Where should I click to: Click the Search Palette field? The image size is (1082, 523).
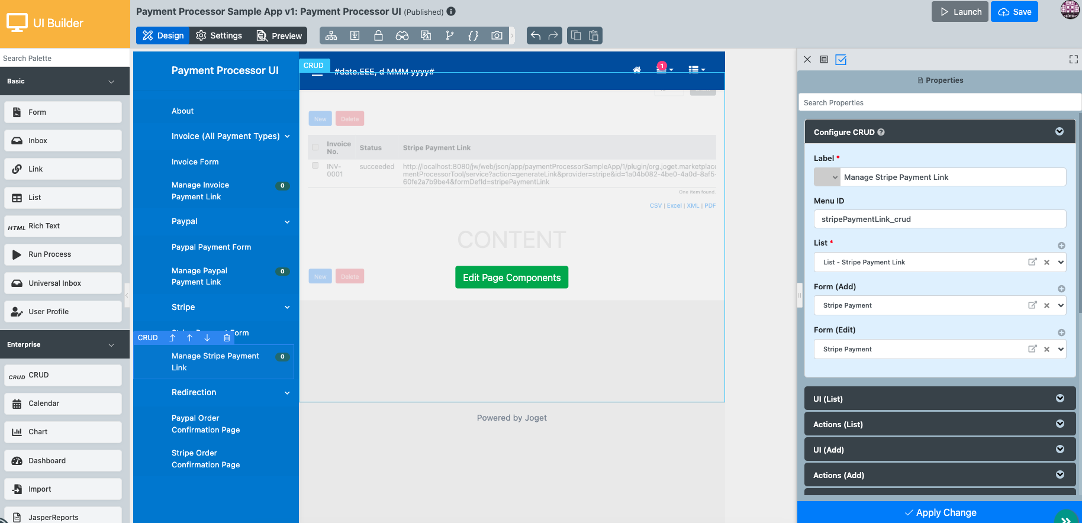[65, 58]
